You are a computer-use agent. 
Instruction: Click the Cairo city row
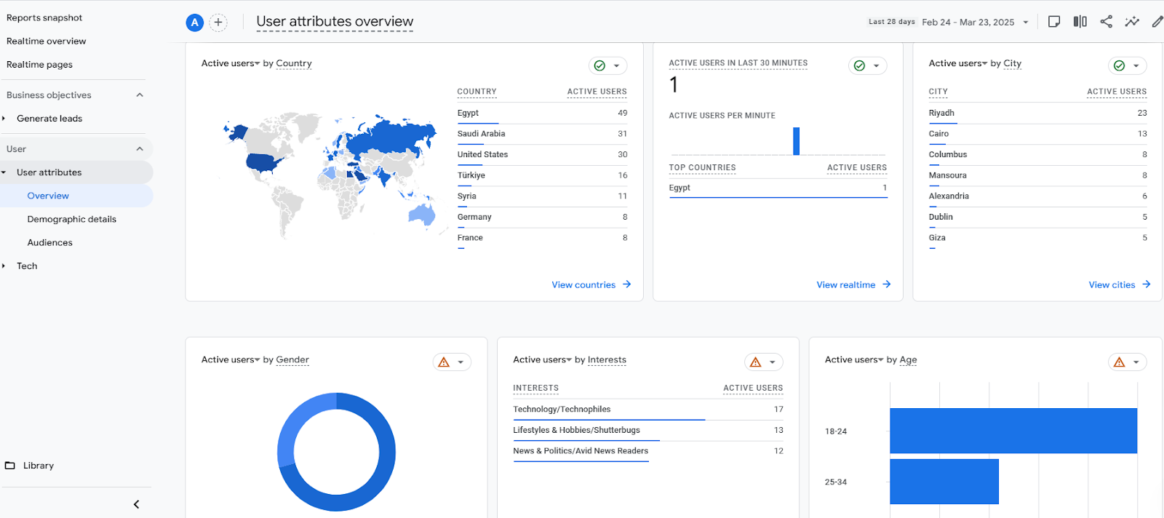1038,134
